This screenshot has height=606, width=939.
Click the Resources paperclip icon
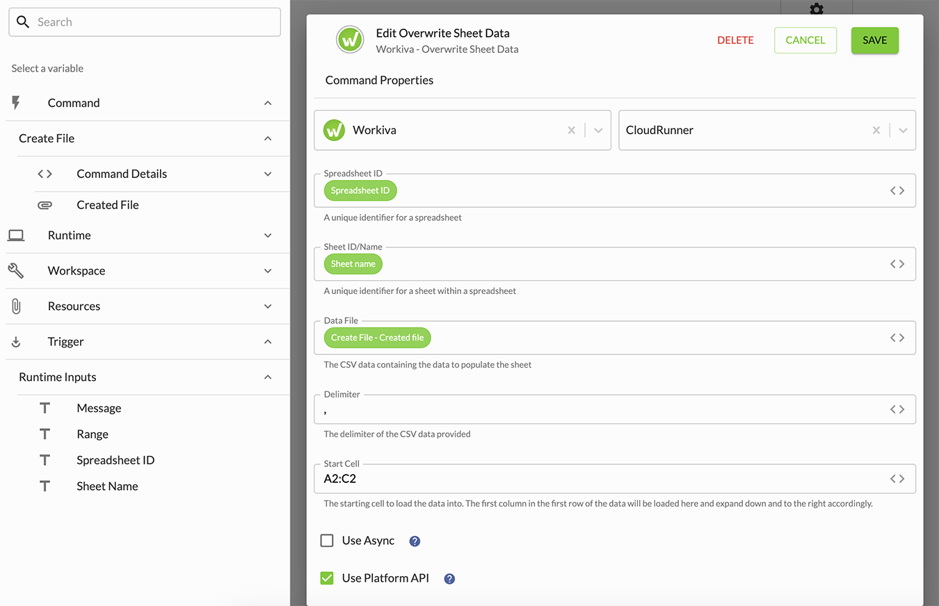click(x=16, y=306)
